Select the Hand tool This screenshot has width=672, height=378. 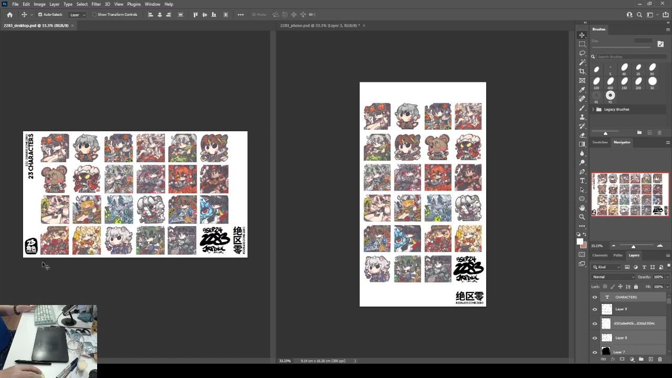(582, 208)
